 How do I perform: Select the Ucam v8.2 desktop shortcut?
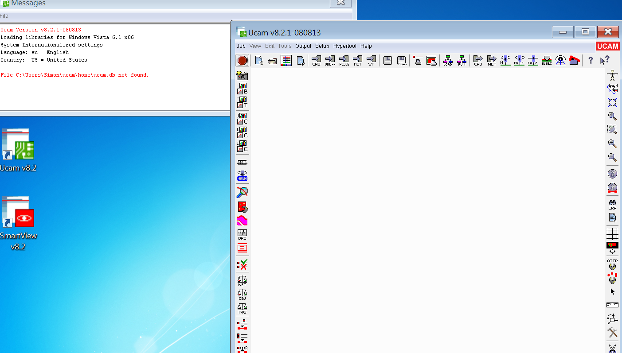pos(18,151)
